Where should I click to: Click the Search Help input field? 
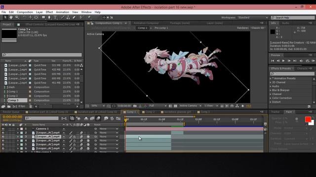point(293,18)
